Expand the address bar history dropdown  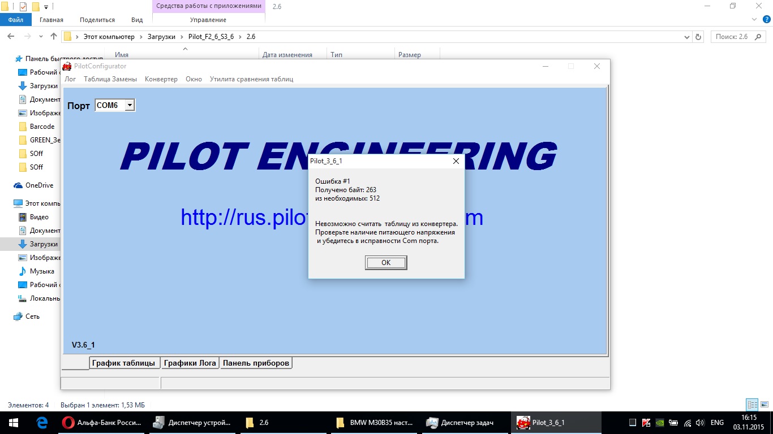[687, 37]
